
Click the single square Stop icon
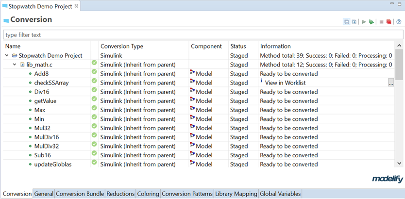pyautogui.click(x=381, y=22)
